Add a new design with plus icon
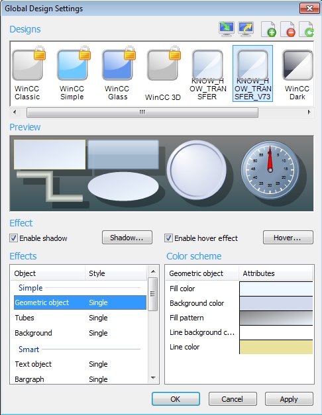 pyautogui.click(x=268, y=29)
